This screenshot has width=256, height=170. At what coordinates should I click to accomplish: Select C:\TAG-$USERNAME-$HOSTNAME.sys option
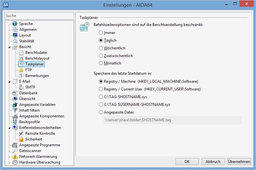pos(101,104)
